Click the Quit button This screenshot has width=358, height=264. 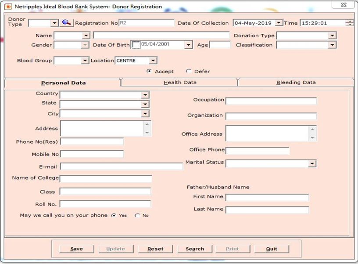pos(272,249)
